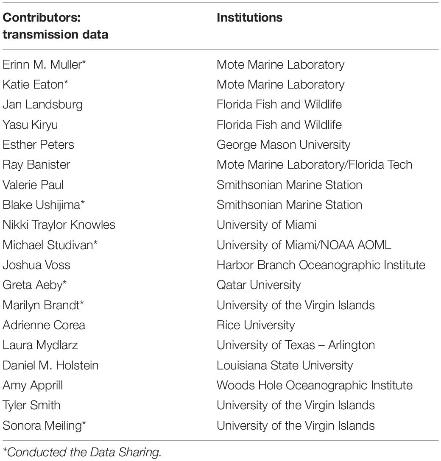Select Mote Marine Laboratory/Florida Tech entry
Screen dimensions: 441x461
coord(315,165)
